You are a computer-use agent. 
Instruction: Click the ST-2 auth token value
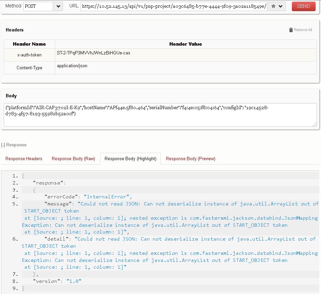pos(93,53)
